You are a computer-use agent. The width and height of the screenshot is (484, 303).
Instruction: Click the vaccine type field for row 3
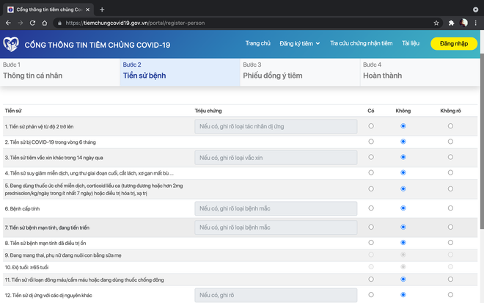point(276,158)
